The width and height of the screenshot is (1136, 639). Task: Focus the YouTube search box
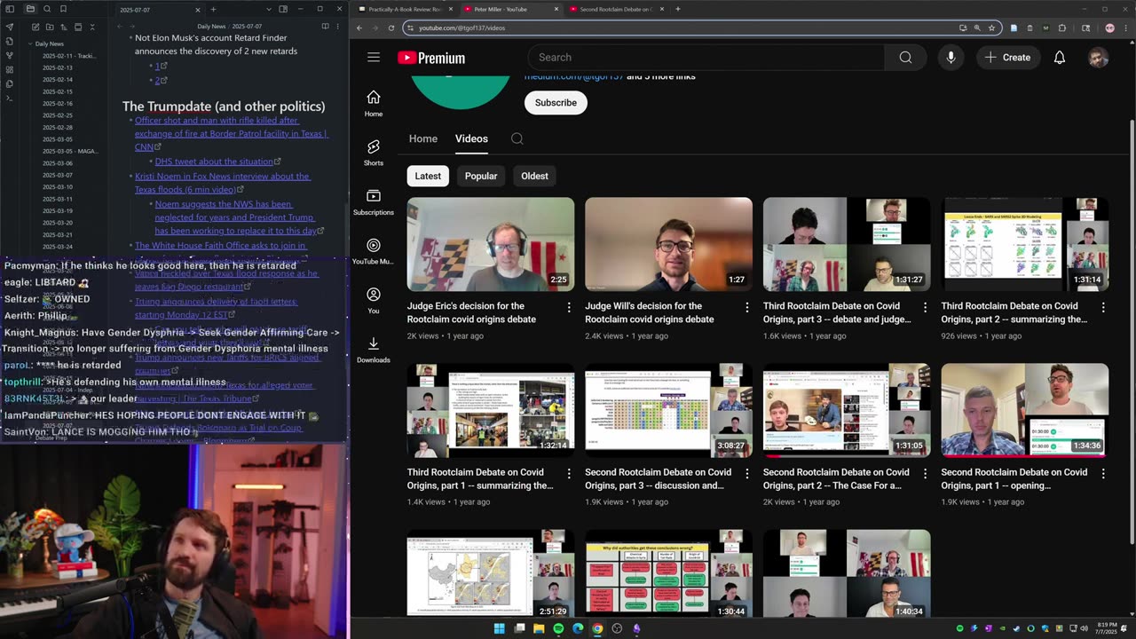[x=706, y=58]
